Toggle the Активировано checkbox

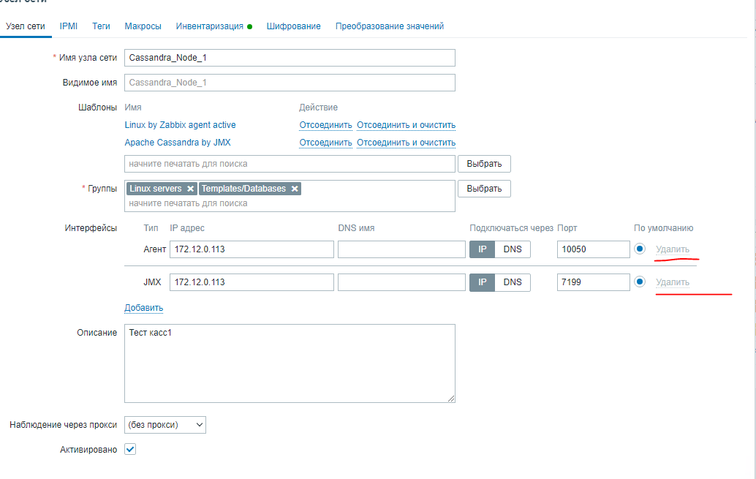pos(130,449)
